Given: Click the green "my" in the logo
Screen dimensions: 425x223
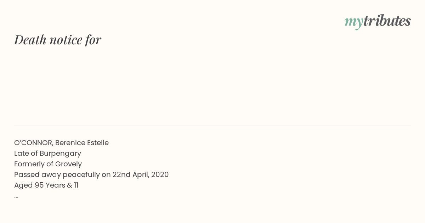Looking at the screenshot, I should [x=354, y=23].
